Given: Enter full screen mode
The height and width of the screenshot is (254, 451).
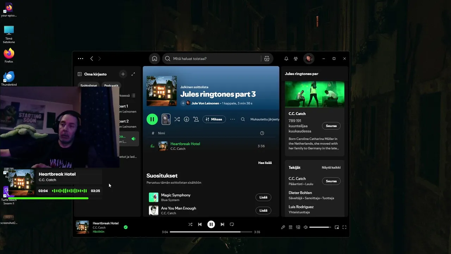Looking at the screenshot, I should point(344,227).
